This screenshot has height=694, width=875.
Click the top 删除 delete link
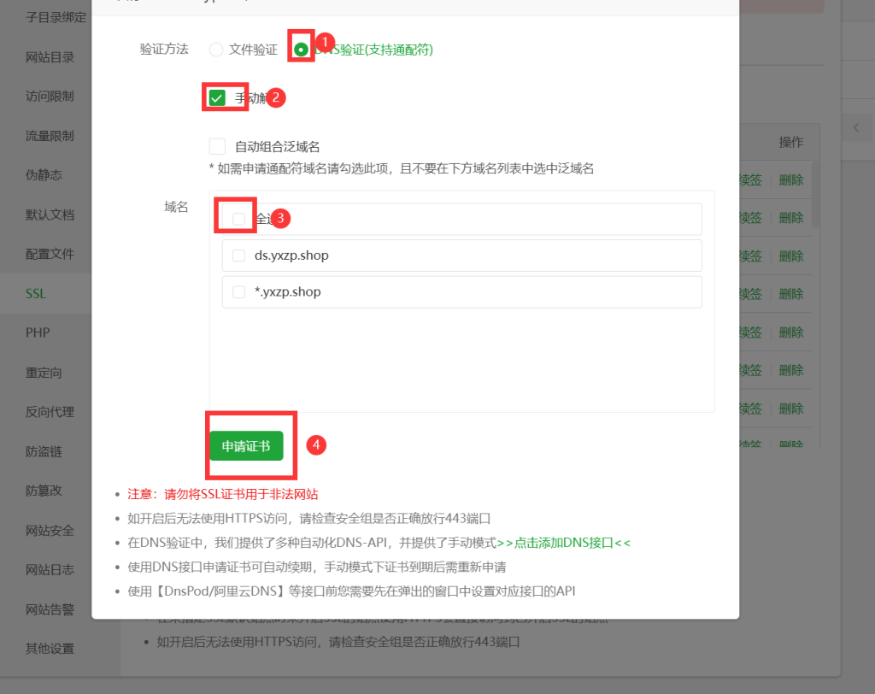(790, 179)
